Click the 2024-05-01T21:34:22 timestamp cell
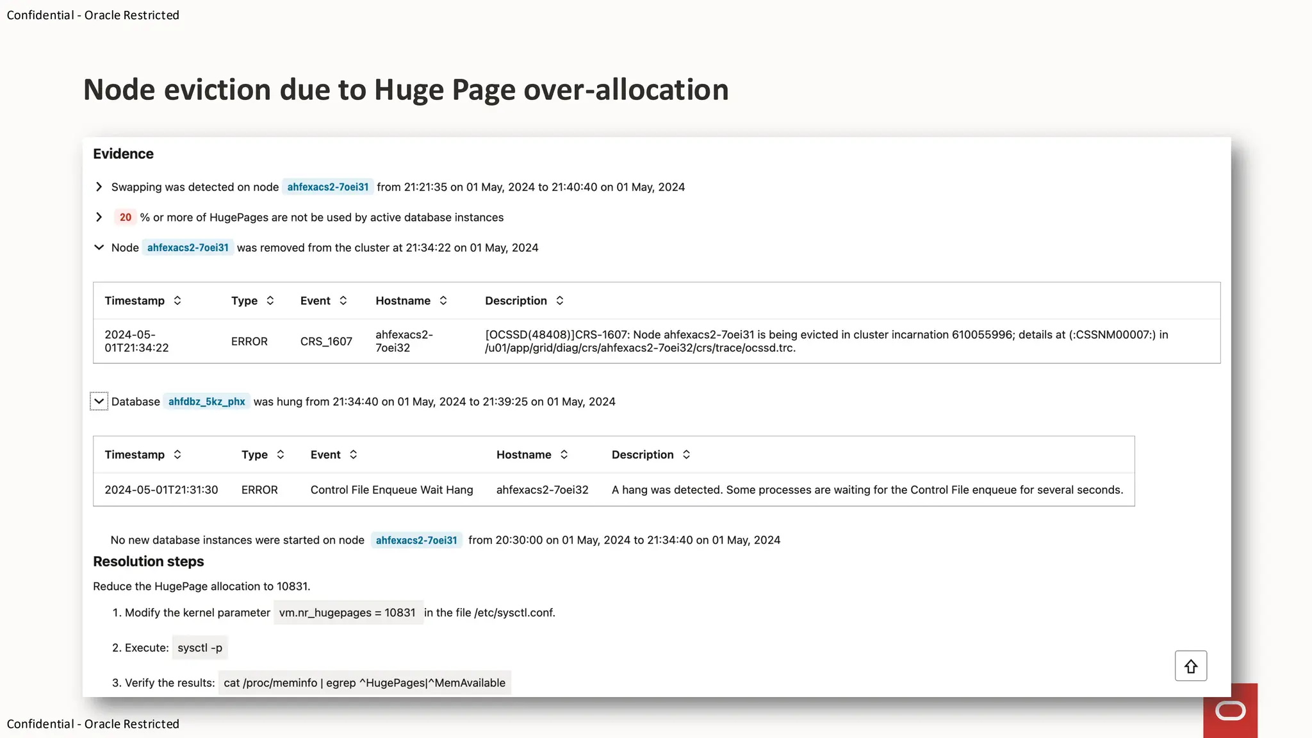This screenshot has width=1312, height=738. click(136, 341)
